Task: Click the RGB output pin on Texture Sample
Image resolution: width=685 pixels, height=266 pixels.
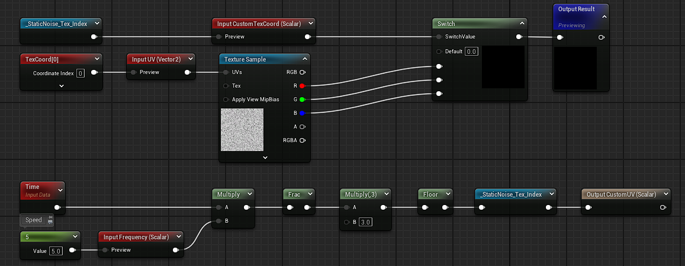Action: pos(302,72)
